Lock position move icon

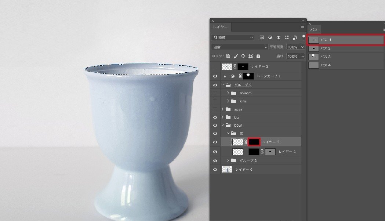(x=243, y=56)
